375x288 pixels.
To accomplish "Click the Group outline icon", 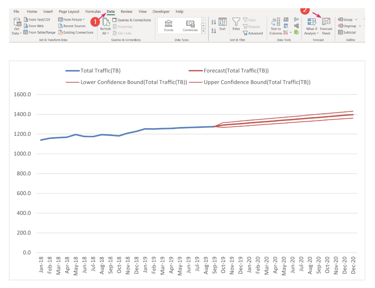I will coord(340,20).
